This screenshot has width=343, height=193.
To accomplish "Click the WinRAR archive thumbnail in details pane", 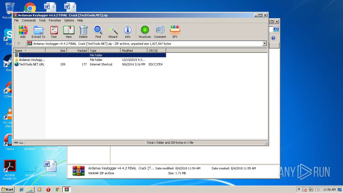I will (x=79, y=171).
